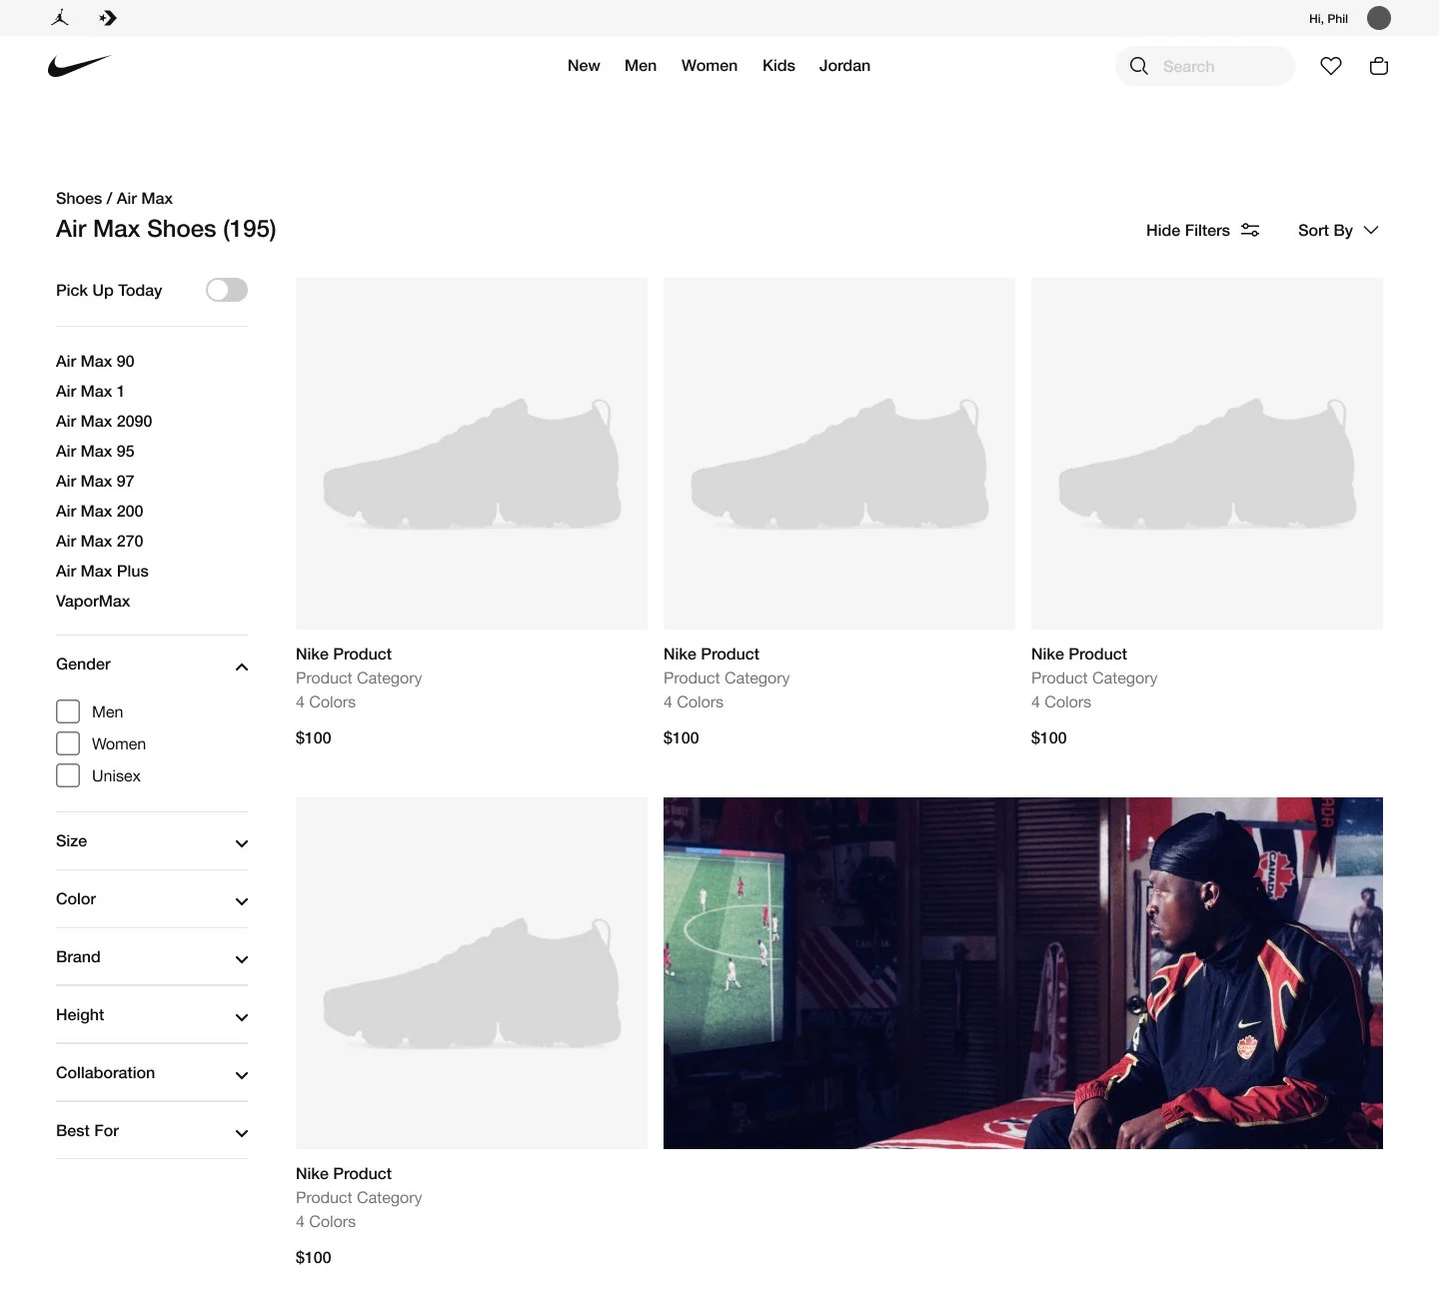Select the VaporMax category
The width and height of the screenshot is (1439, 1289).
pos(93,601)
